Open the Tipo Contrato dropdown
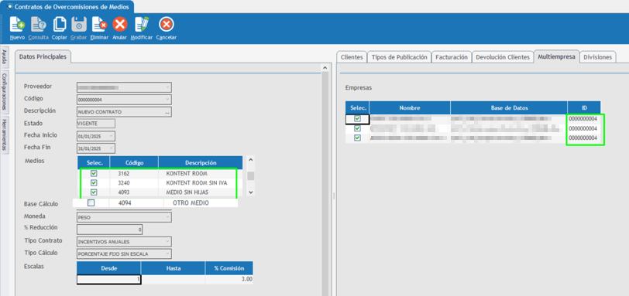 click(x=167, y=242)
